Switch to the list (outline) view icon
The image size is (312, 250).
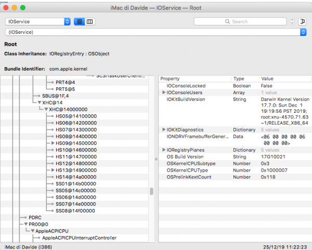(80, 21)
